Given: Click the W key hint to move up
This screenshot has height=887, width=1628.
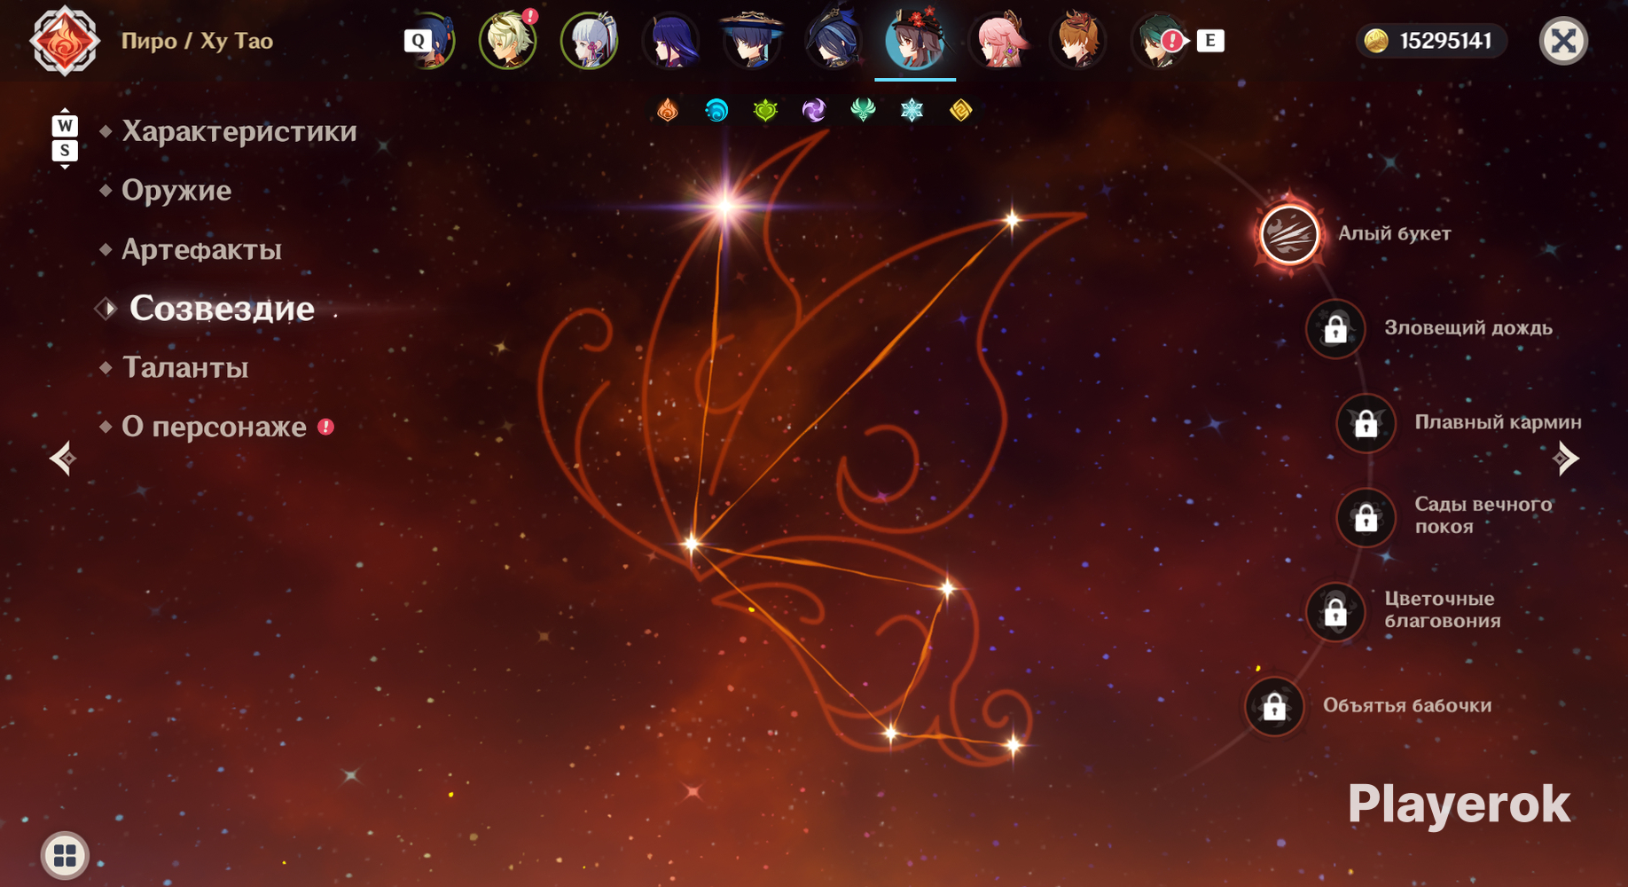Looking at the screenshot, I should point(65,125).
